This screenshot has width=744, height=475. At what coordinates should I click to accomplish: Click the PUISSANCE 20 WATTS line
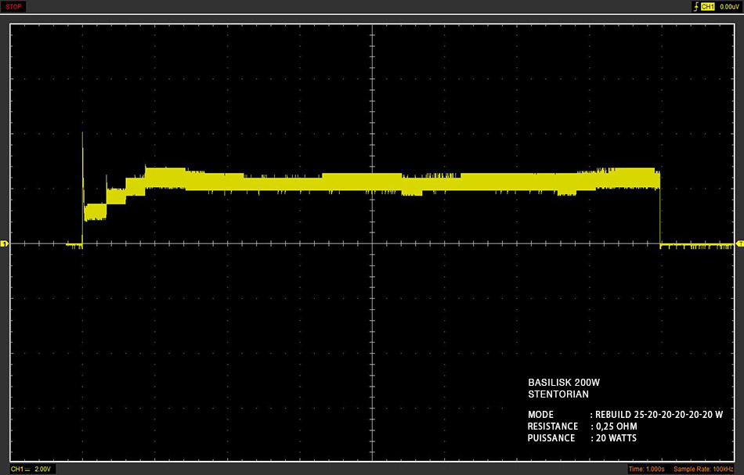point(582,438)
